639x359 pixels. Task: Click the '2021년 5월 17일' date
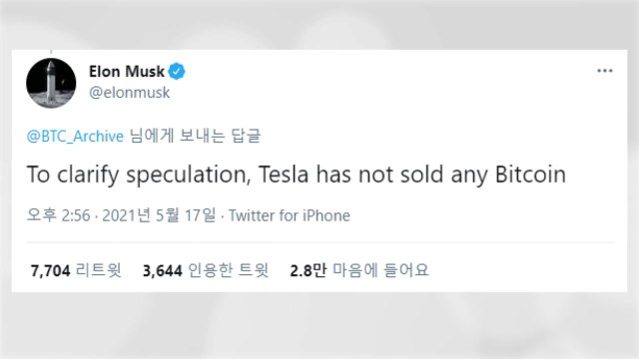[x=159, y=215]
